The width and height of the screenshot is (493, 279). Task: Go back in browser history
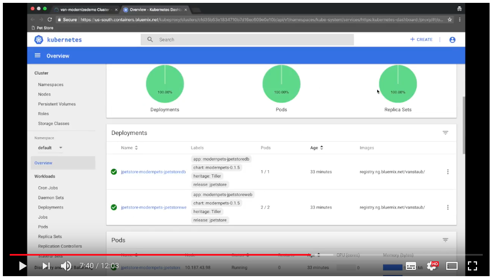click(32, 19)
